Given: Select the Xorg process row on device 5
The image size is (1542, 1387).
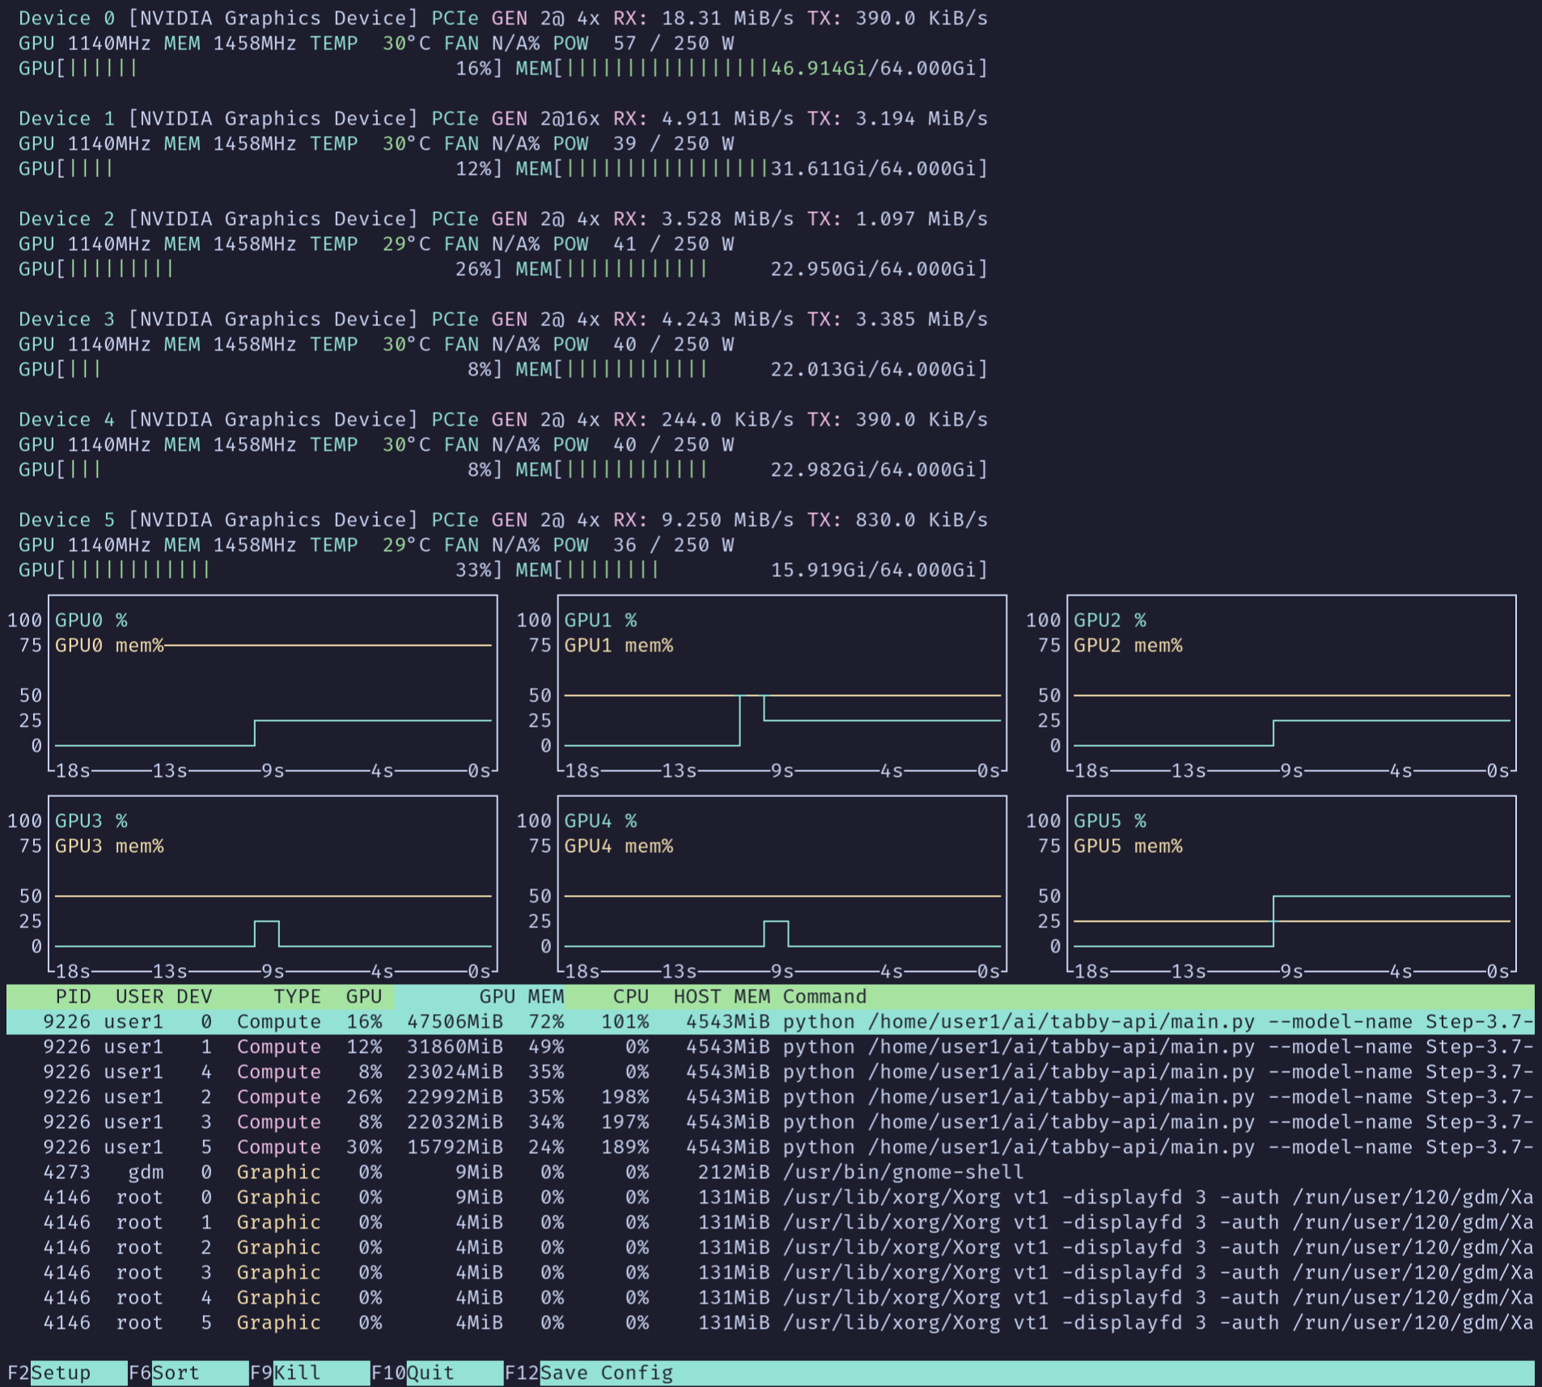Looking at the screenshot, I should [770, 1322].
